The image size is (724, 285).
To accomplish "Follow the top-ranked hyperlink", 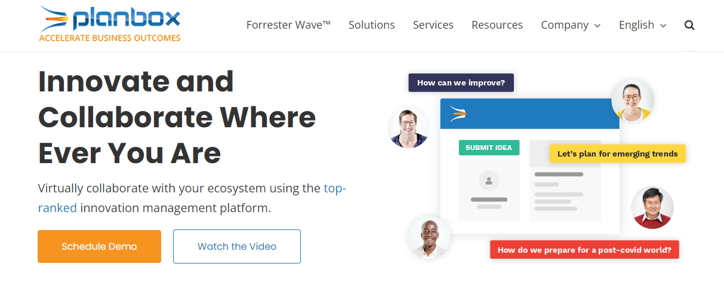I will tap(192, 198).
